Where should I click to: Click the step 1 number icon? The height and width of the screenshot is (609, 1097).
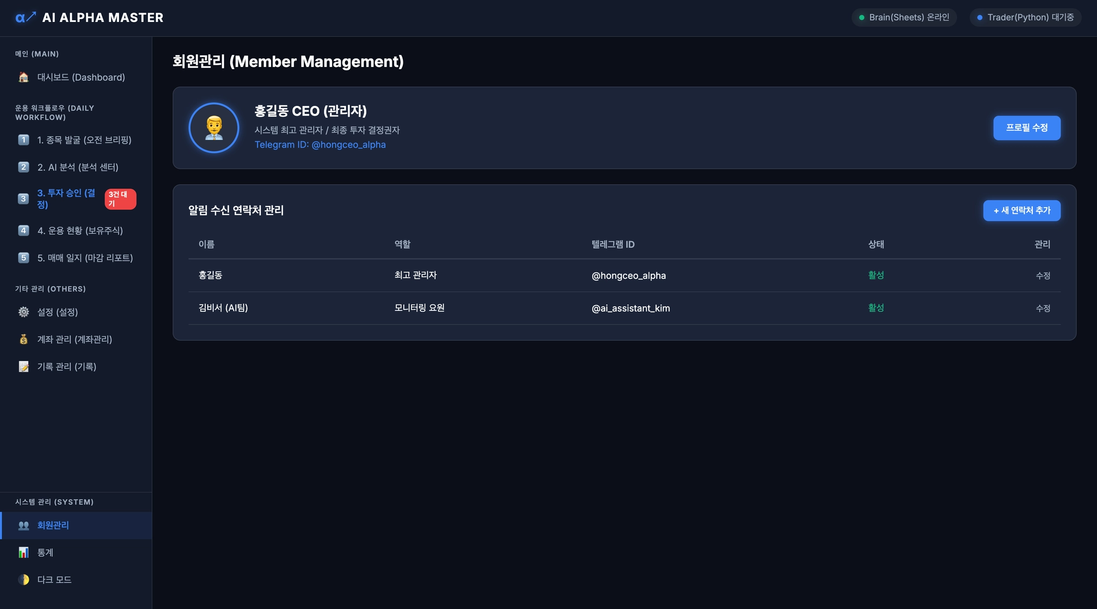(x=24, y=140)
